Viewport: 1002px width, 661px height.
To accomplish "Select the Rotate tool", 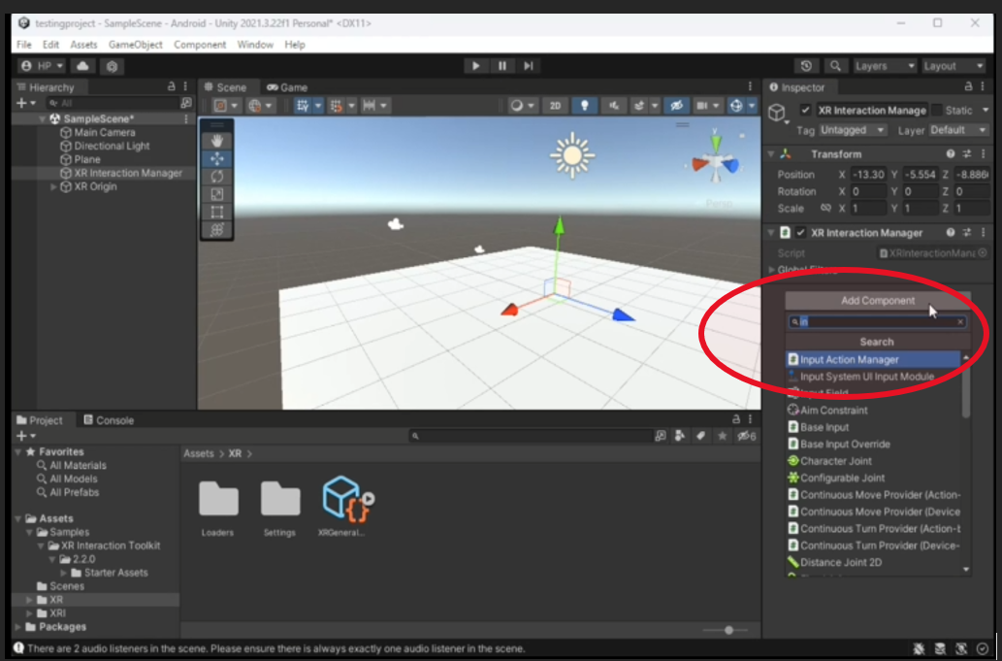I will (x=217, y=177).
